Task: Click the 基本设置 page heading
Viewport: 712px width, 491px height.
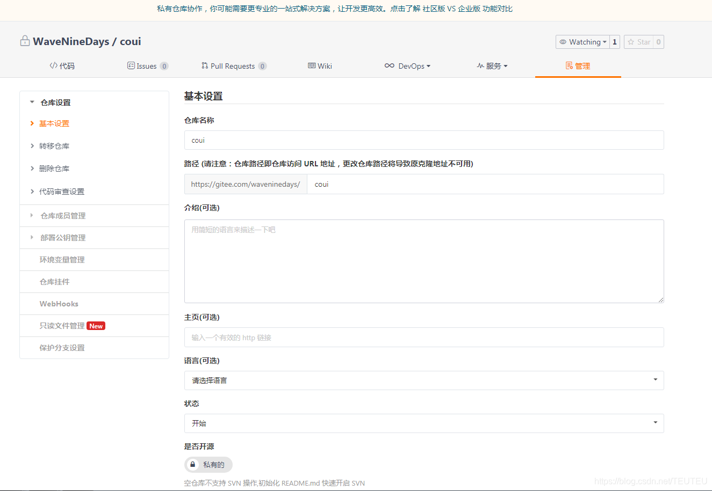Action: [203, 96]
